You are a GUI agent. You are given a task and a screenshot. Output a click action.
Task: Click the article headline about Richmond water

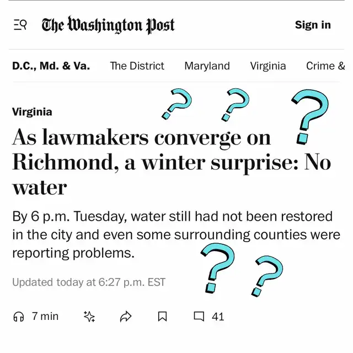coord(171,162)
